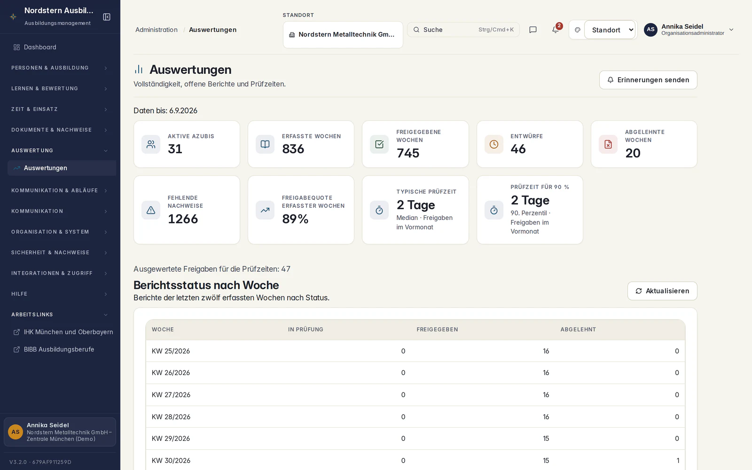Select the KW 30/2026 row
This screenshot has height=470, width=752.
click(415, 460)
